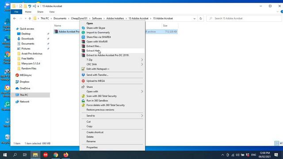This screenshot has height=159, width=283.
Task: Choose Share files via SHAREit
Action: [x=112, y=37]
